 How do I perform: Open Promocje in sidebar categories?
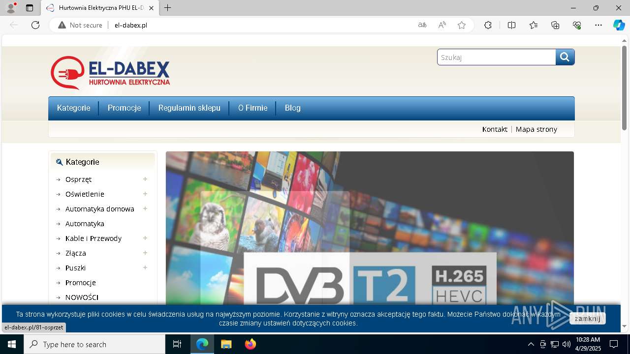pyautogui.click(x=81, y=283)
